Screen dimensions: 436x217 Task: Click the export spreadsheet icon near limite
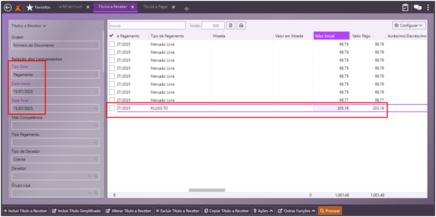230,25
